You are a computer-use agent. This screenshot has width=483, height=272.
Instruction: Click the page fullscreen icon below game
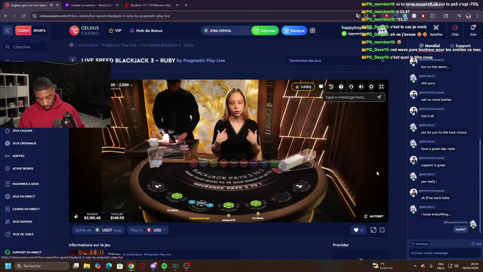point(382,230)
